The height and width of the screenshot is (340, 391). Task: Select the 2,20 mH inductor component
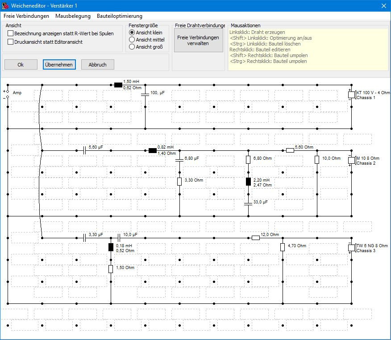pyautogui.click(x=248, y=182)
